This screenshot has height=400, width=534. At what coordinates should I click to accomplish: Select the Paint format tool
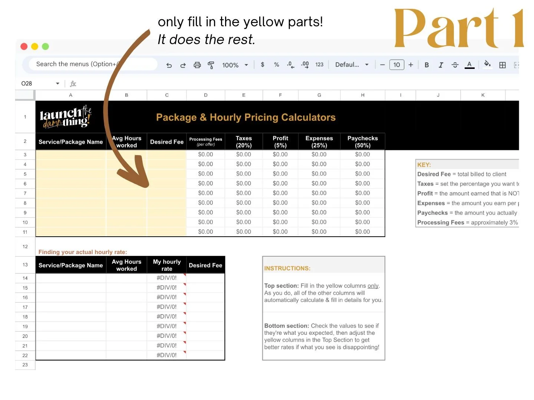211,65
